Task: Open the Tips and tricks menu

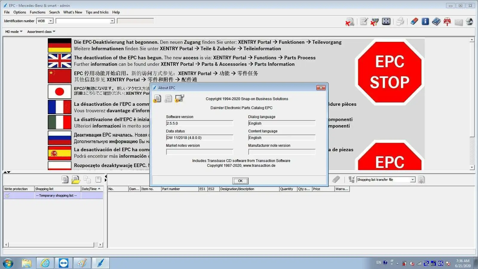Action: 97,12
